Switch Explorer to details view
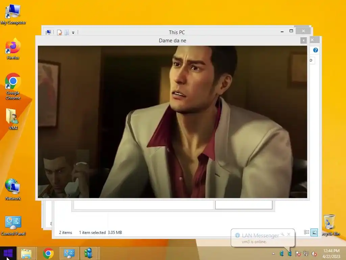The image size is (346, 260). (306, 232)
